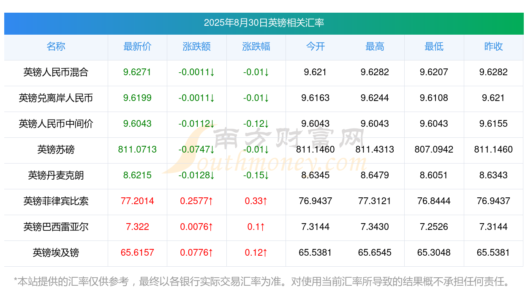
Task: Select the 英镑埃及镑 row name
Action: tap(56, 253)
